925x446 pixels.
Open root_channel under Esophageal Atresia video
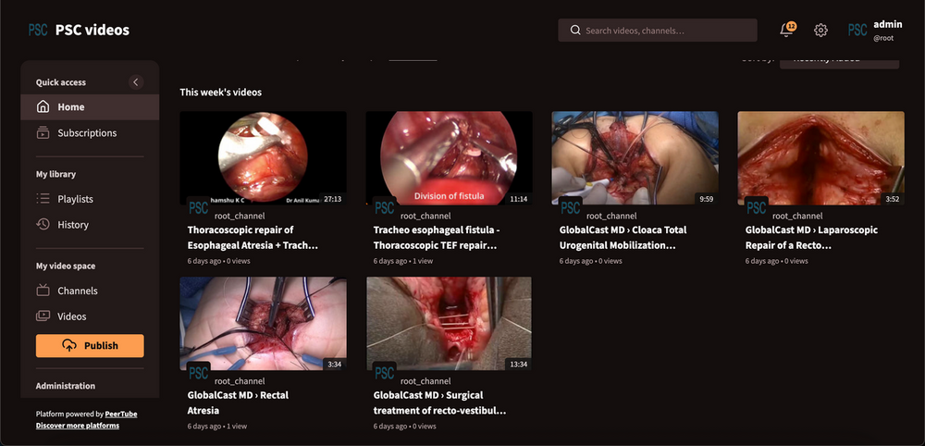click(240, 216)
